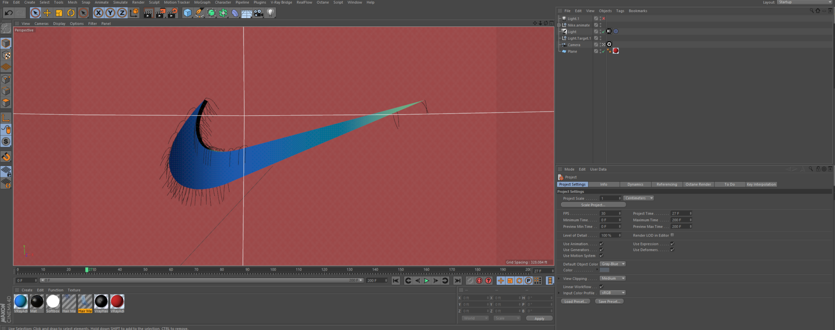Click the MoGraph cloner icon
835x330 pixels.
click(223, 13)
